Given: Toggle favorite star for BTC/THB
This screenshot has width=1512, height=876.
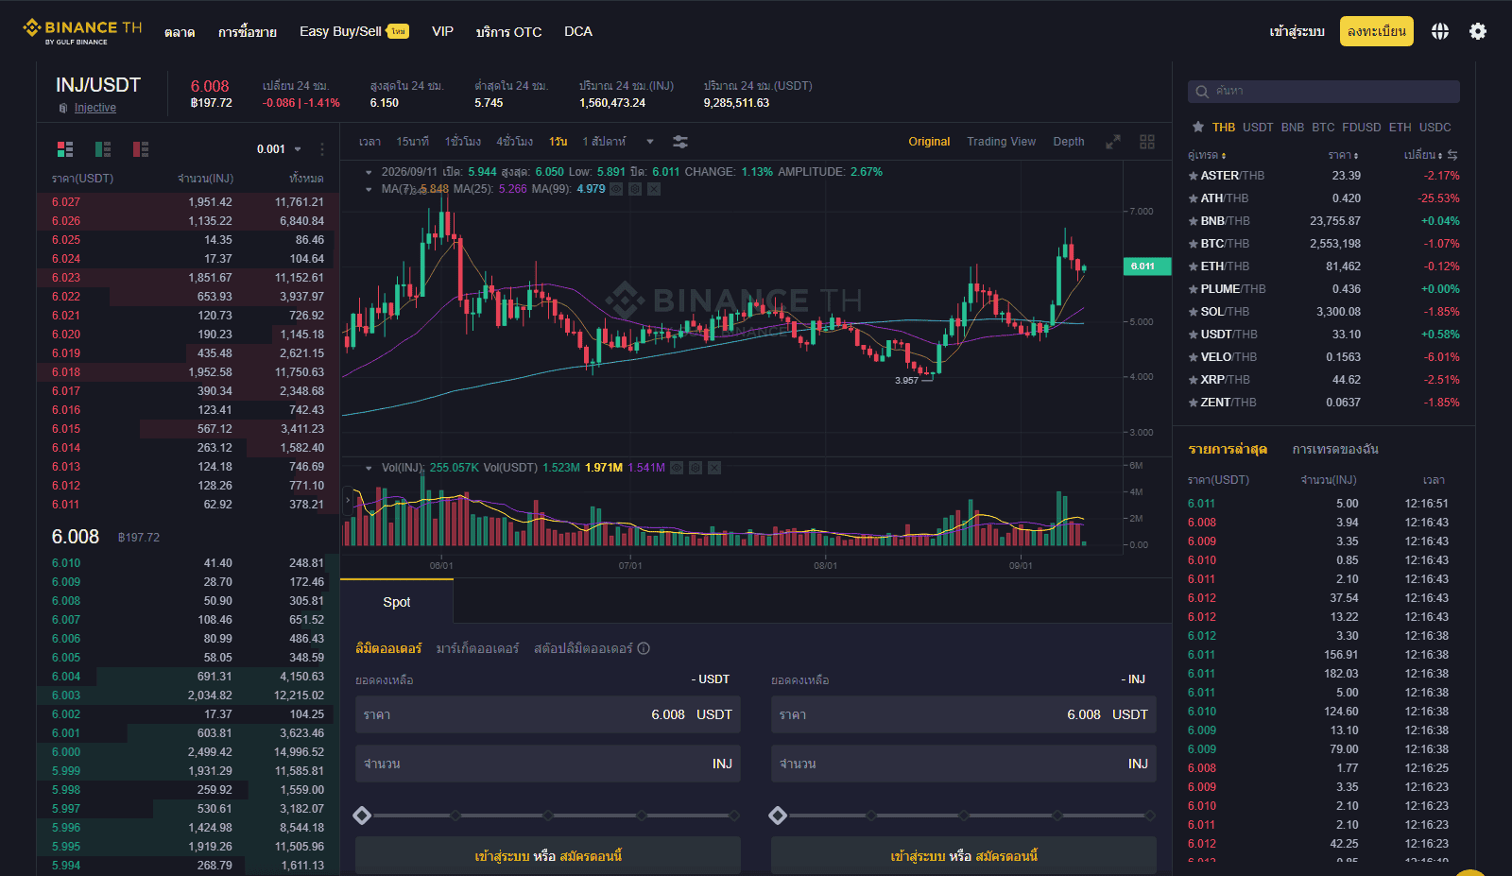Looking at the screenshot, I should coord(1194,244).
